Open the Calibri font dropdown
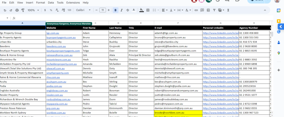 click(83, 10)
